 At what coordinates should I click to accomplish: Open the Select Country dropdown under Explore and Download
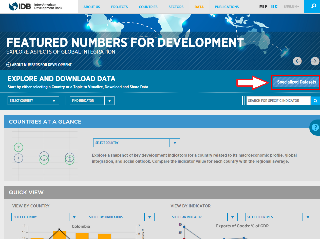pos(33,101)
